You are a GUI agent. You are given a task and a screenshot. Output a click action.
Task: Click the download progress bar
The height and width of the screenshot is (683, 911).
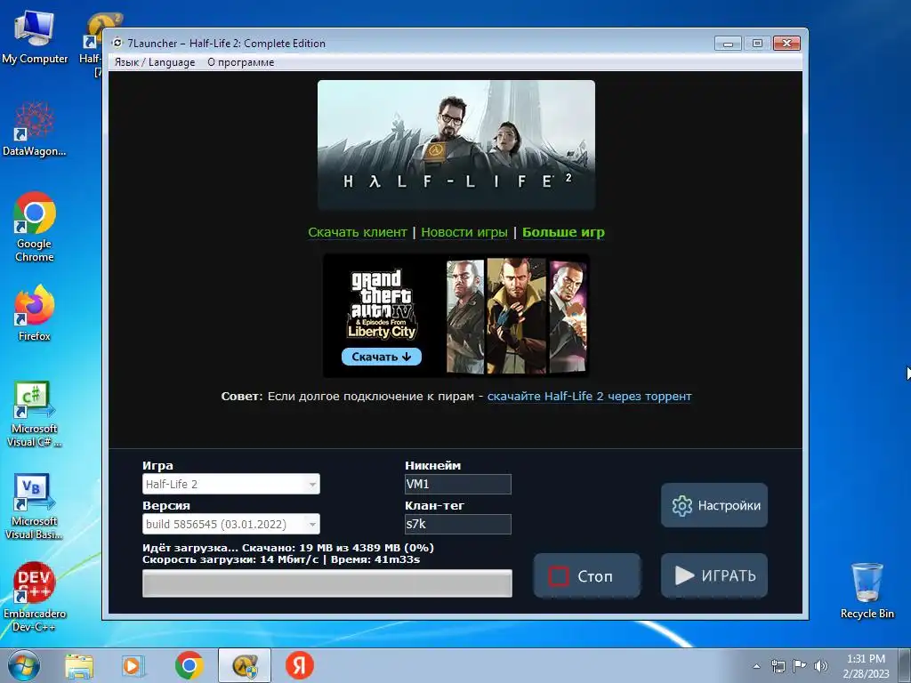click(x=327, y=583)
